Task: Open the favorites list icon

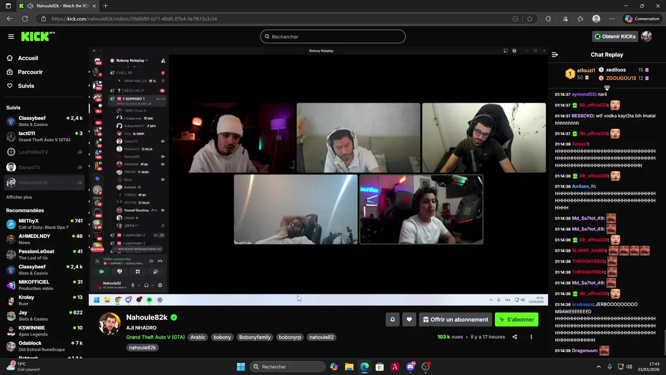Action: coord(580,19)
